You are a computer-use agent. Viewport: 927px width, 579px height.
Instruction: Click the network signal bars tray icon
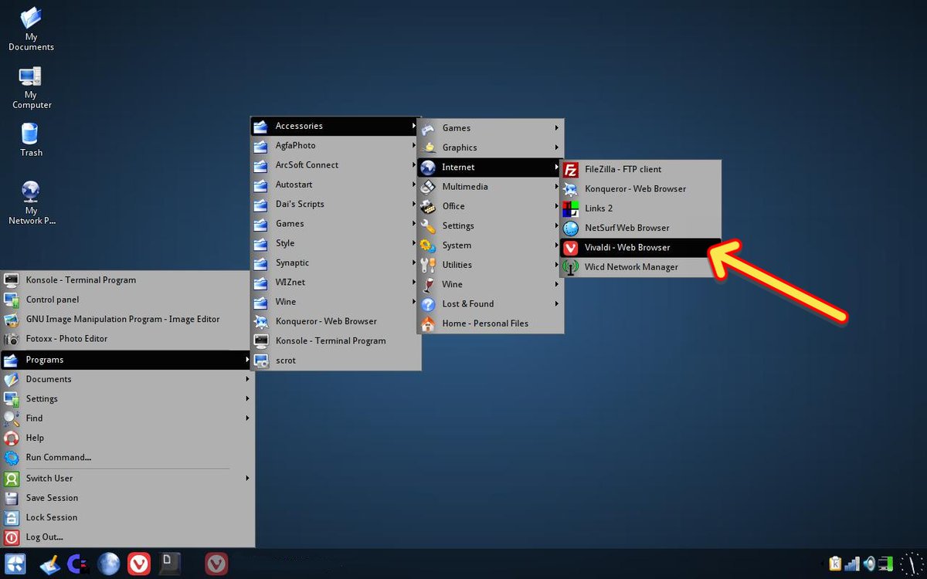(x=852, y=564)
